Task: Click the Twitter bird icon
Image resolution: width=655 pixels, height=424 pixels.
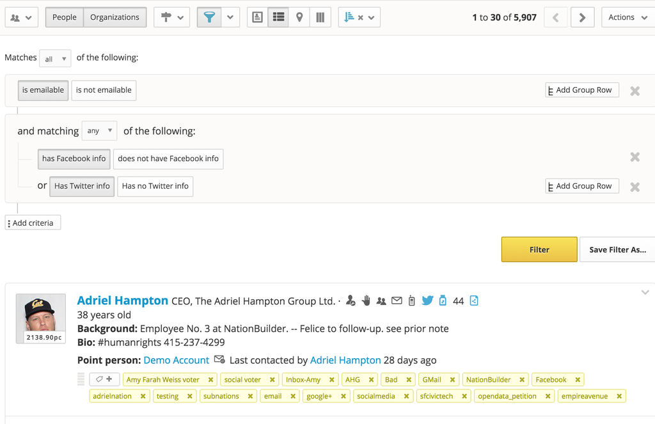Action: tap(428, 301)
